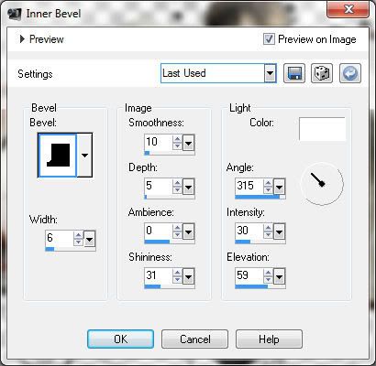The width and height of the screenshot is (376, 366).
Task: Click the bevel profile shape thumbnail
Action: click(x=57, y=155)
